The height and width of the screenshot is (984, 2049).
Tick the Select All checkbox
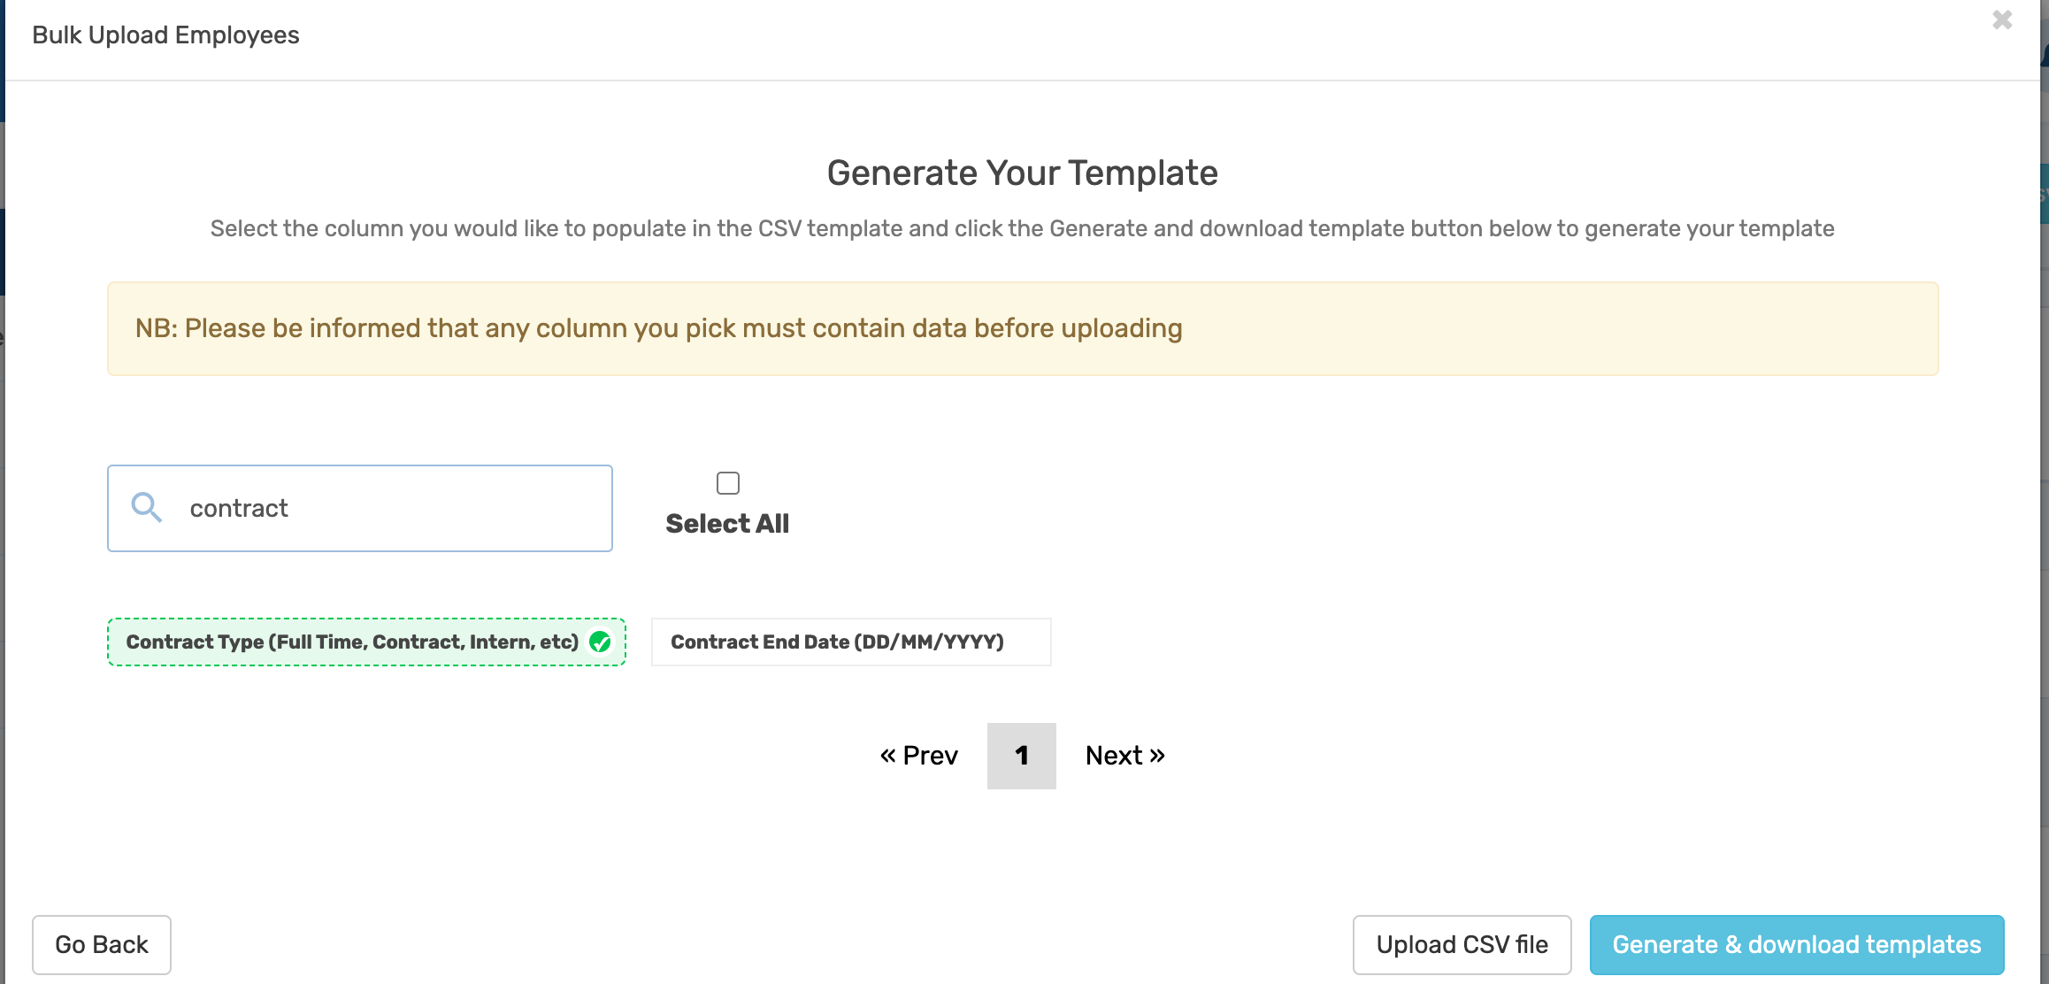[727, 483]
